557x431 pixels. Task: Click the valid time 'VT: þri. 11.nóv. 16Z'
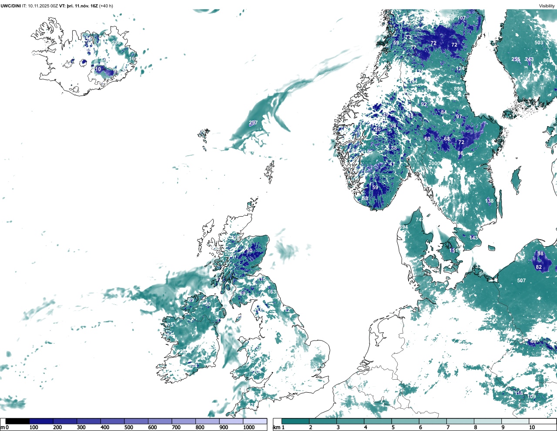pos(79,6)
